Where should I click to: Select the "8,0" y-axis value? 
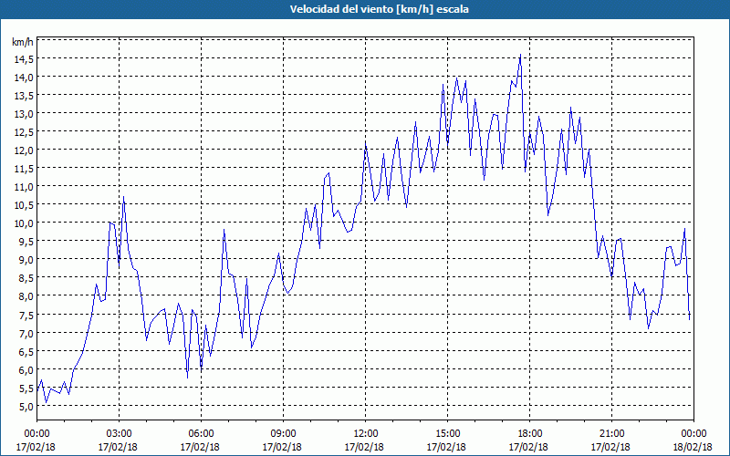tap(26, 295)
